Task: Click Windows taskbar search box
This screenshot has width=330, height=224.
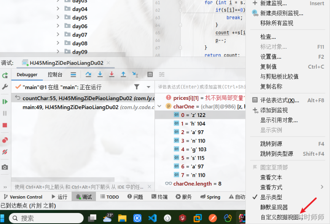Action: [46, 218]
